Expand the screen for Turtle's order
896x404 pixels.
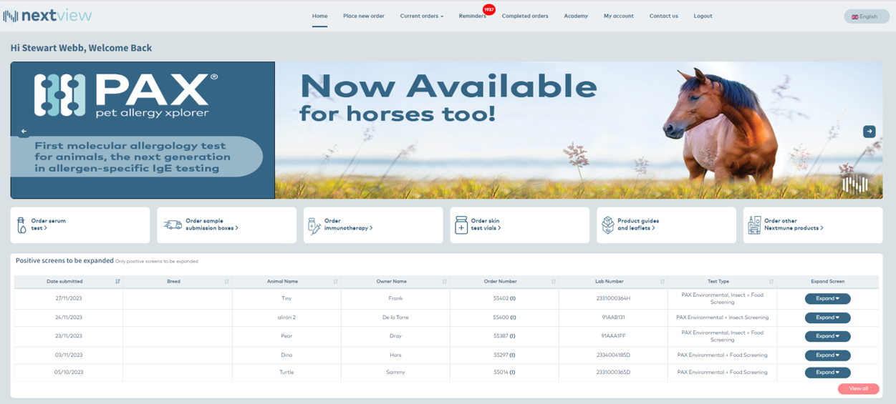[x=827, y=373]
